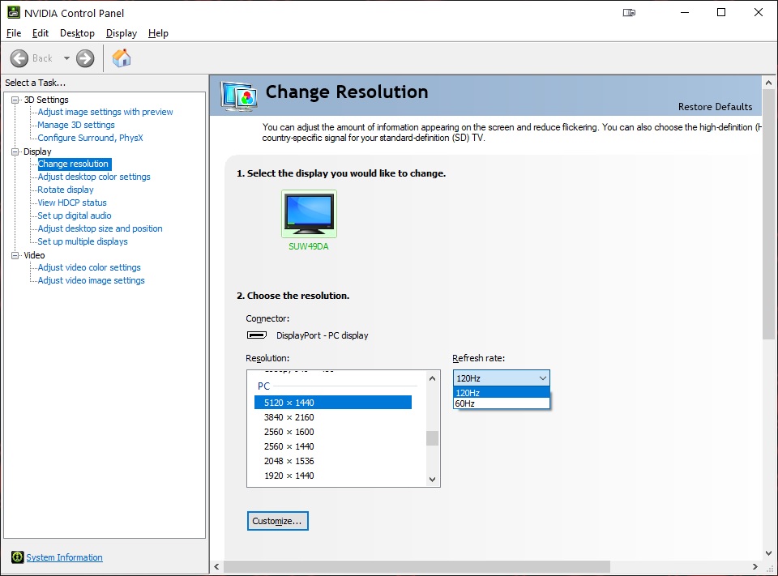The image size is (778, 576).
Task: Choose 60Hz in refresh rate list
Action: point(501,403)
